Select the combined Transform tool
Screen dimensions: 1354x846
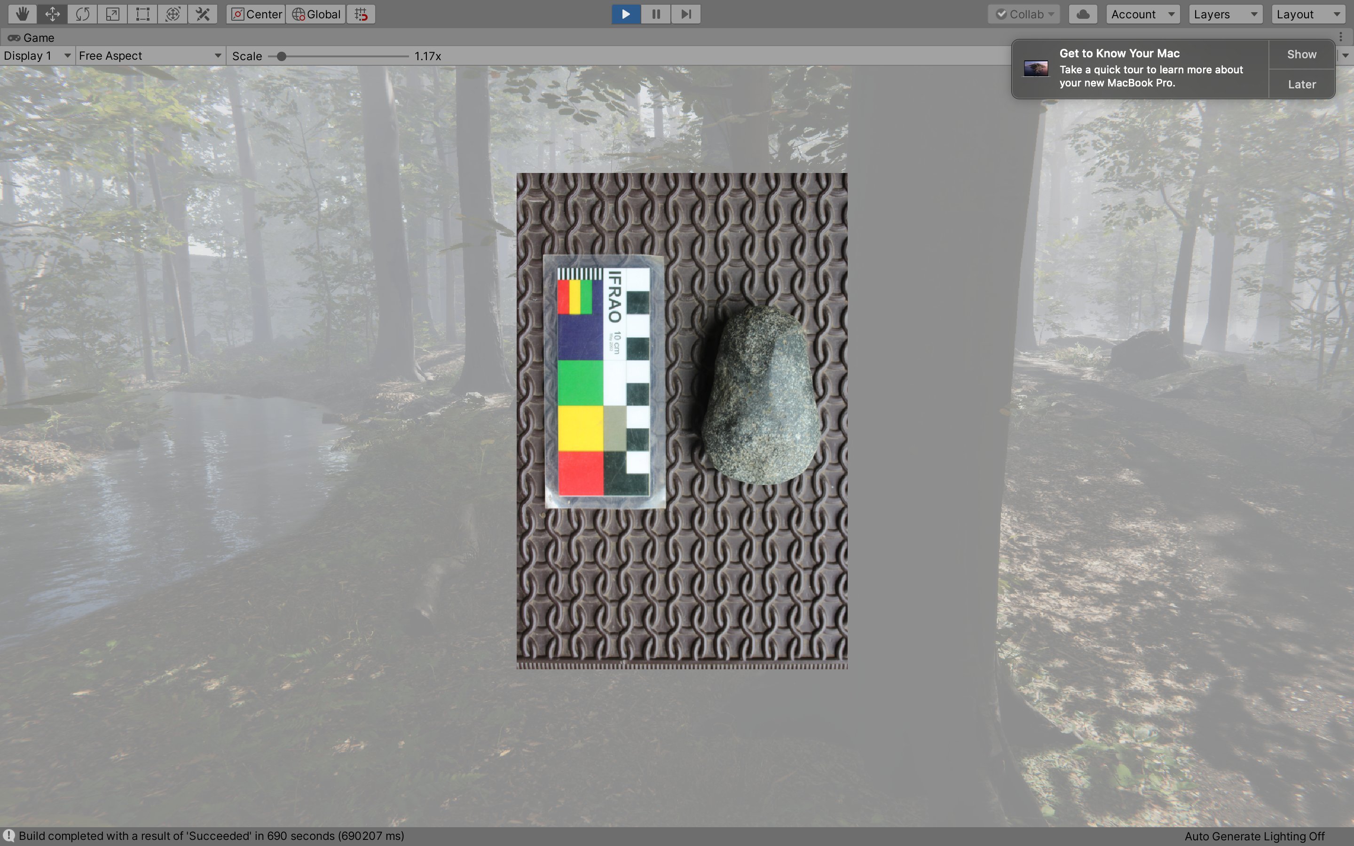click(173, 14)
